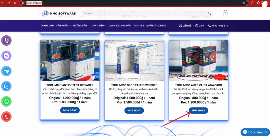Click the Adwords price 'Original: 800.000₫ / 1 năm'
The height and width of the screenshot is (136, 270).
pos(198,98)
